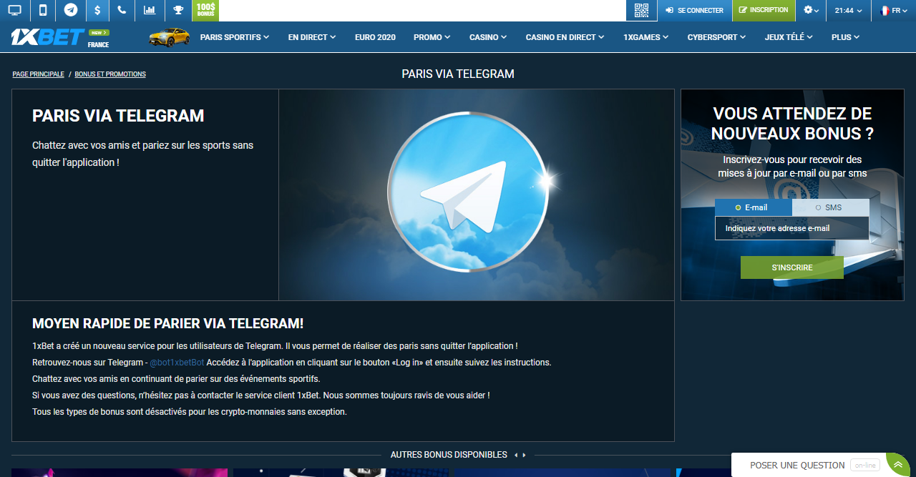Viewport: 916px width, 477px height.
Task: Click the green scroll-to-top chevron icon
Action: pos(898,465)
